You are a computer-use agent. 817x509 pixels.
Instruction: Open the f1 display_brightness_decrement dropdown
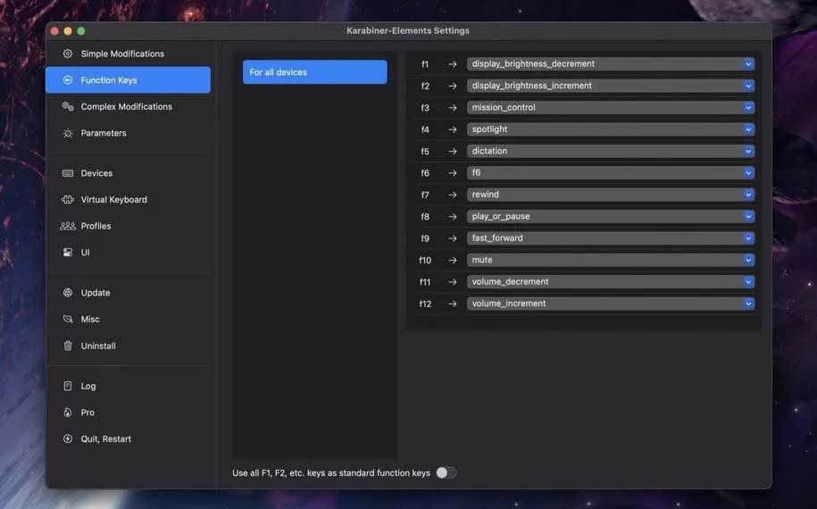tap(611, 64)
